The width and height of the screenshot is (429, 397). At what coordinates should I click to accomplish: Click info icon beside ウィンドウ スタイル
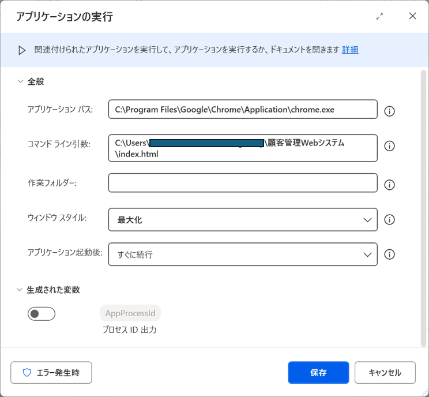[389, 220]
